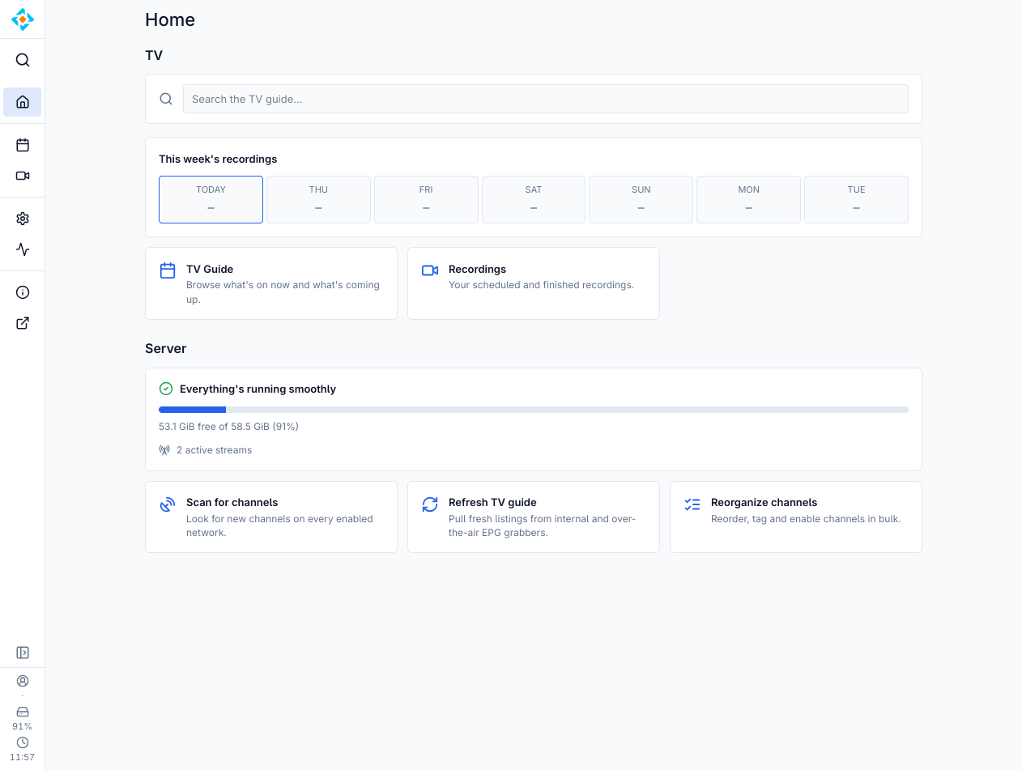Viewport: 1022px width, 770px height.
Task: Click the Refresh TV guide card
Action: [x=534, y=517]
